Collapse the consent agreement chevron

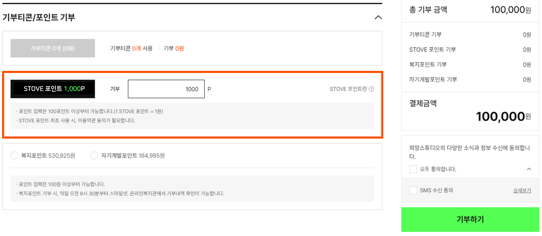tap(529, 169)
